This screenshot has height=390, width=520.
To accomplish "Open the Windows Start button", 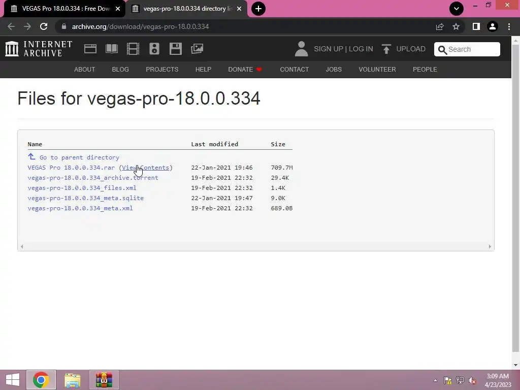I will click(x=13, y=380).
